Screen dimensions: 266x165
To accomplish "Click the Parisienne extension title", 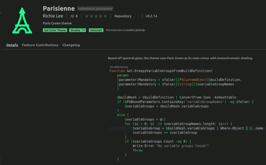I will [59, 8].
